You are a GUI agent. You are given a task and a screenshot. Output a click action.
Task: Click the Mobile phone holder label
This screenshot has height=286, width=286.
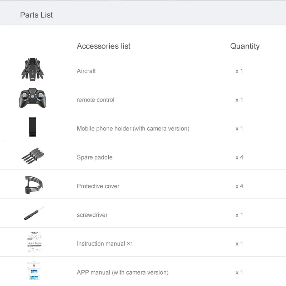(x=133, y=129)
